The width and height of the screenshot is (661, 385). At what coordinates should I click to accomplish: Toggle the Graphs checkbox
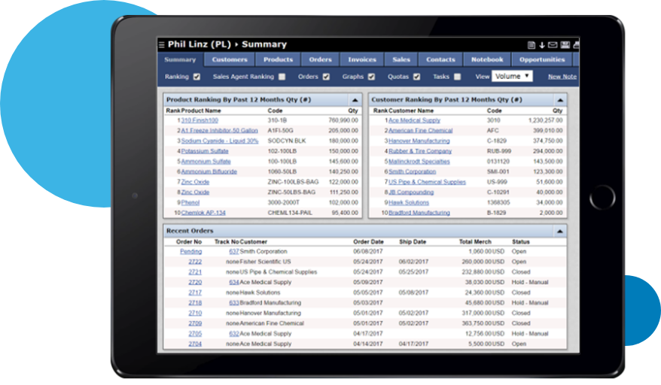pos(371,77)
